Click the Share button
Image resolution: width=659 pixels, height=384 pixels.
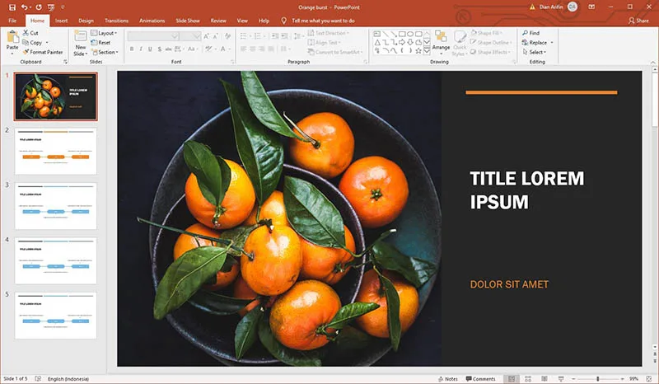pos(638,20)
